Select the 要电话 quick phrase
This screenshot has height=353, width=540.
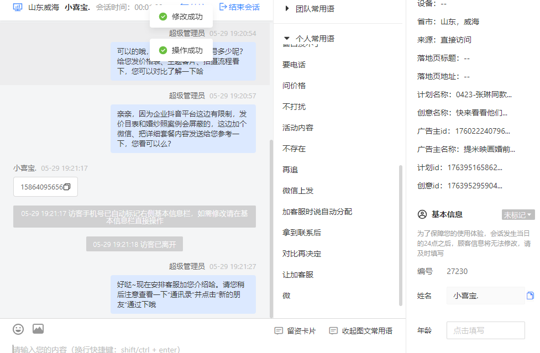[293, 65]
